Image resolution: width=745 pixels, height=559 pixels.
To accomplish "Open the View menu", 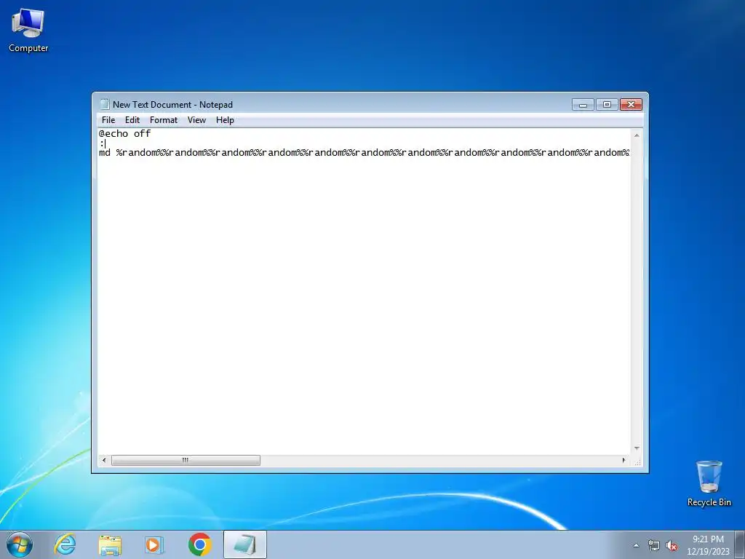I will 196,120.
